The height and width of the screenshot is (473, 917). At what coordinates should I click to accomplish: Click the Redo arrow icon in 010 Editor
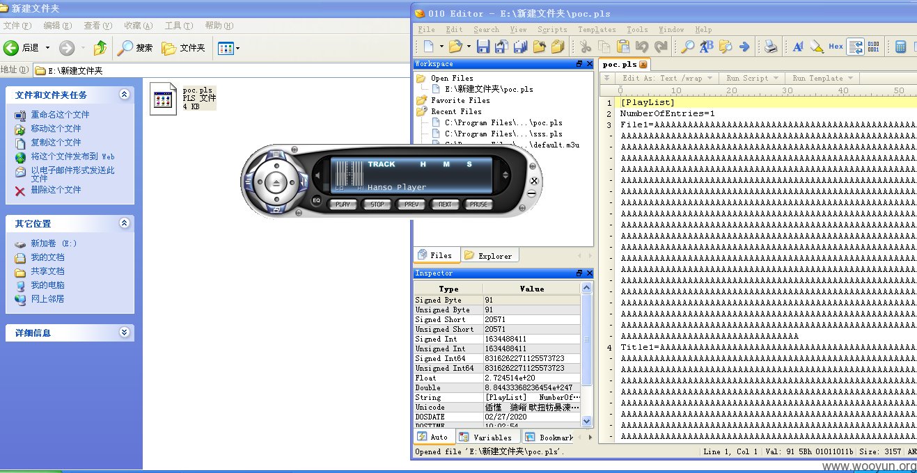[661, 47]
